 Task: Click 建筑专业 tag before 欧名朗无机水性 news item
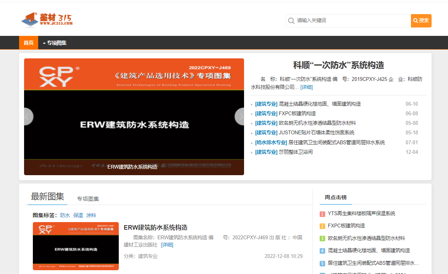266,123
